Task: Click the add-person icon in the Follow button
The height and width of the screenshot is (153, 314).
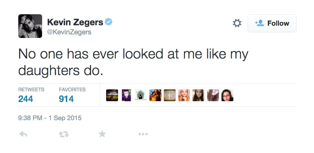Action: coord(259,23)
